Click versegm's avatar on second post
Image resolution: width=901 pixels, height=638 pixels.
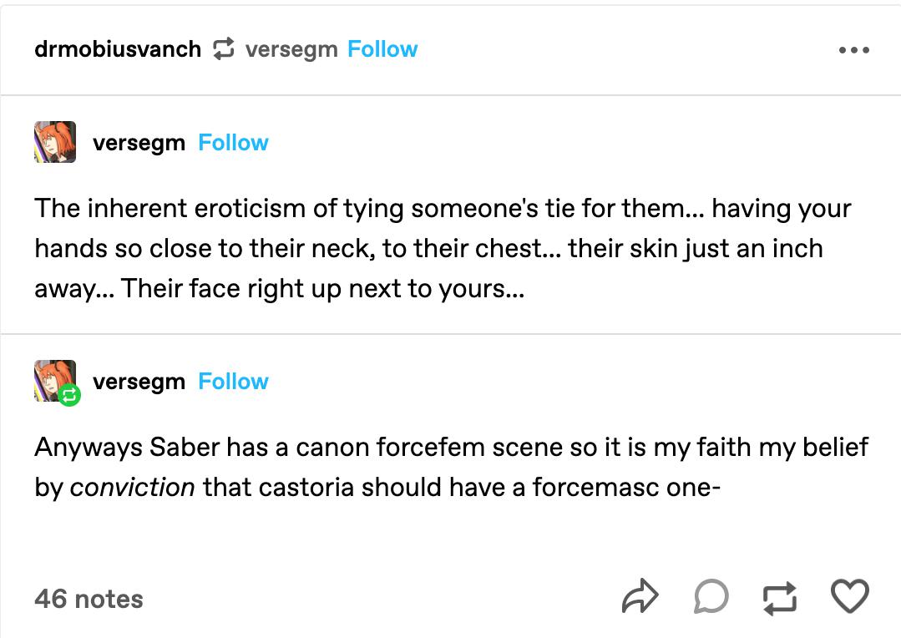[x=53, y=380]
